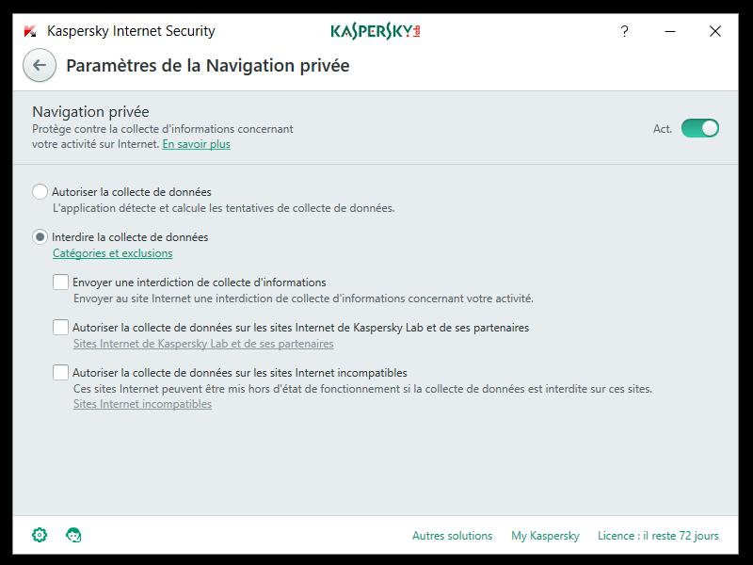The image size is (753, 565).
Task: Click description Envoyer au site Internet une interdiction
Action: [x=303, y=299]
